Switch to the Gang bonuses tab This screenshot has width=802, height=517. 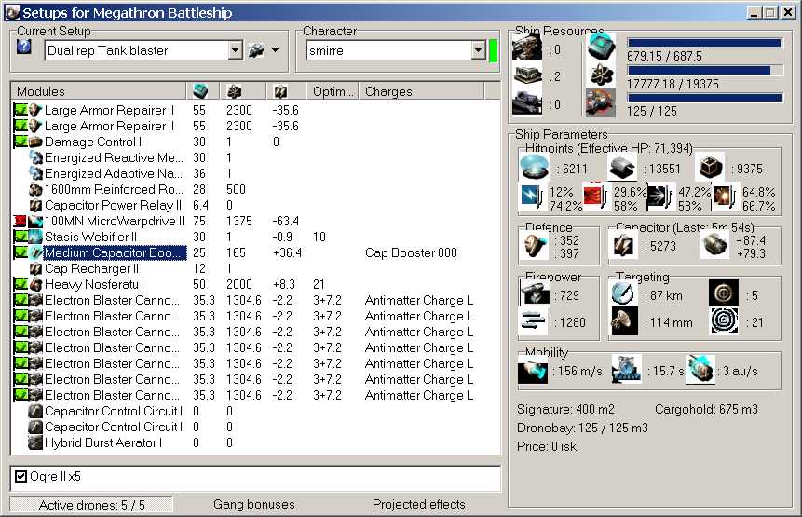tap(254, 505)
